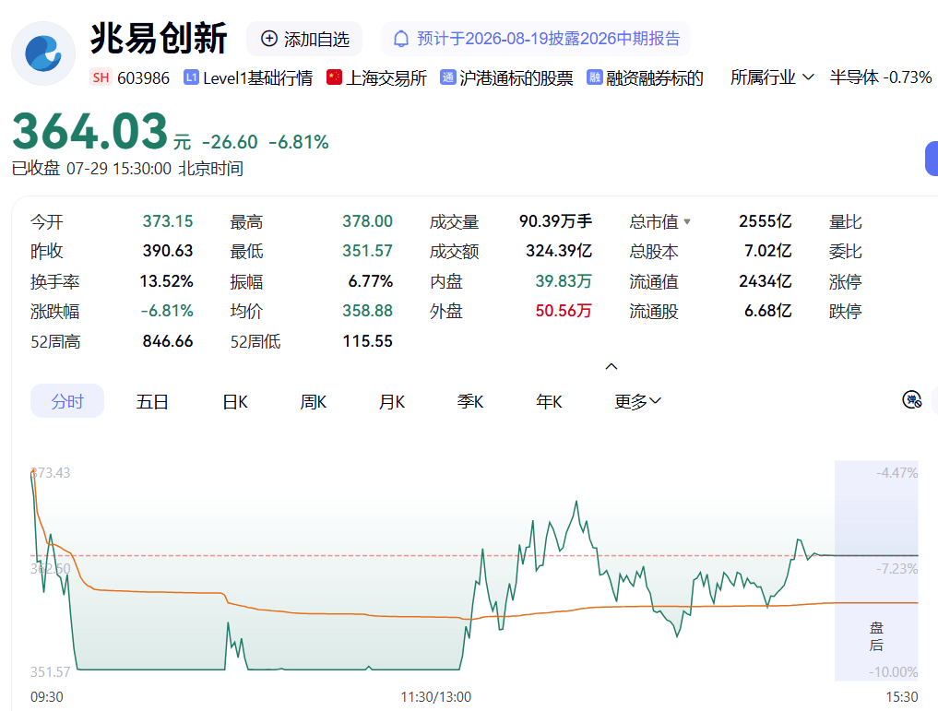
Task: Click the 成交量 value 90.39万手
Action: pyautogui.click(x=555, y=221)
